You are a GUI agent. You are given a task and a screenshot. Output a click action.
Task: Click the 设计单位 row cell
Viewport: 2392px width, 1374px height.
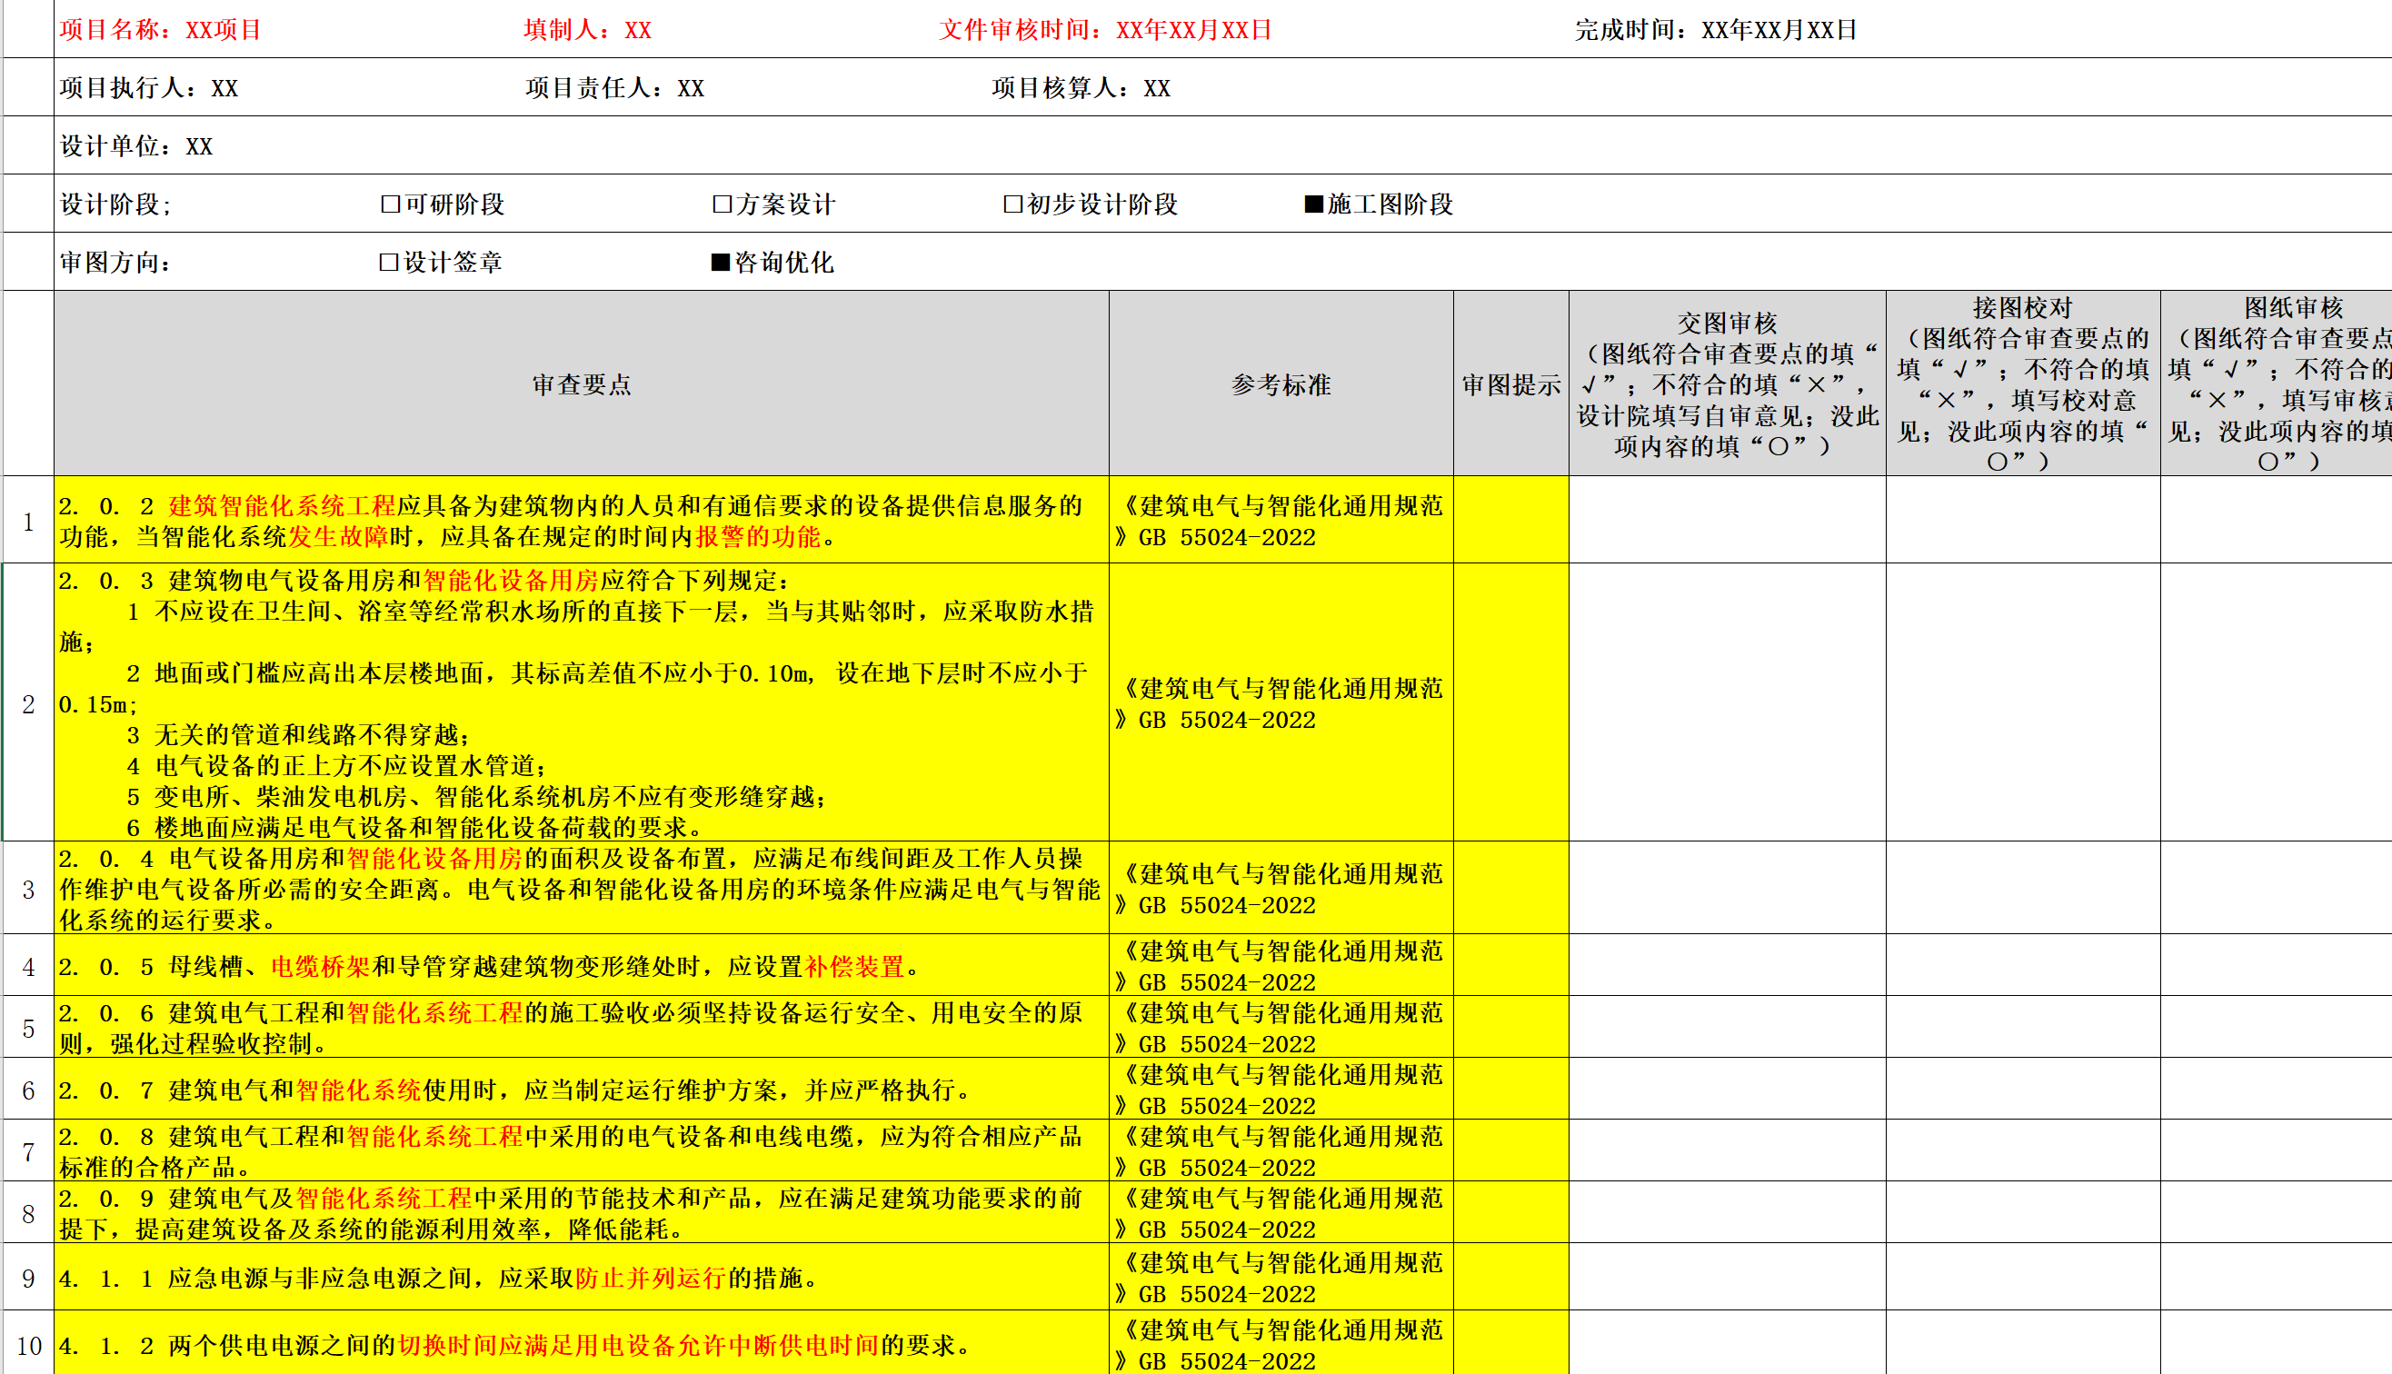137,146
